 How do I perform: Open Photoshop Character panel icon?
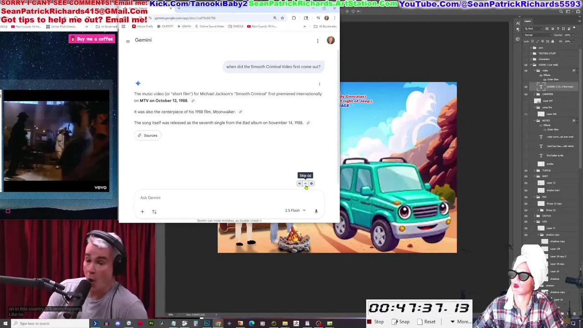(x=518, y=23)
